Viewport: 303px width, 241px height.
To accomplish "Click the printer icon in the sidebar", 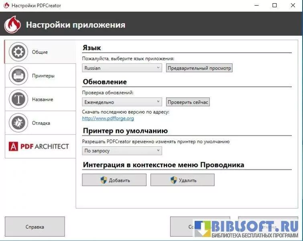I will (18, 76).
